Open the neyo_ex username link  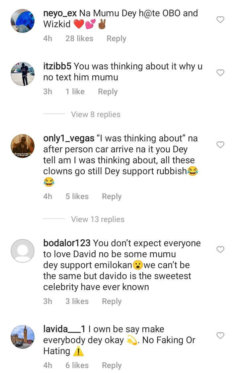pyautogui.click(x=60, y=13)
